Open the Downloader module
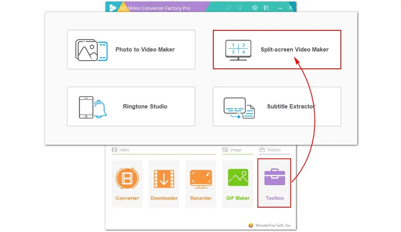This screenshot has width=401, height=232. click(x=164, y=184)
